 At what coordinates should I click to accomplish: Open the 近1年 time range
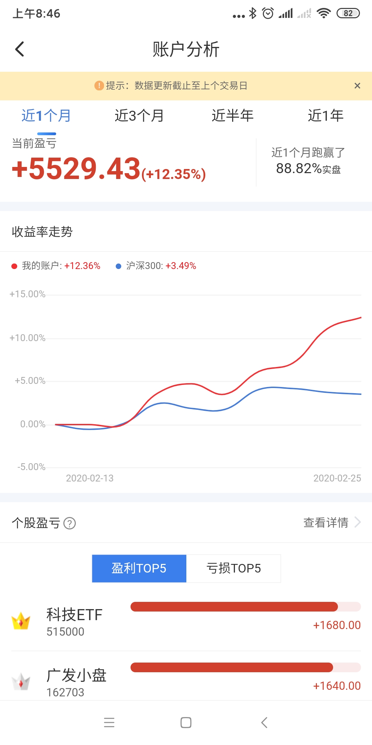[x=325, y=116]
